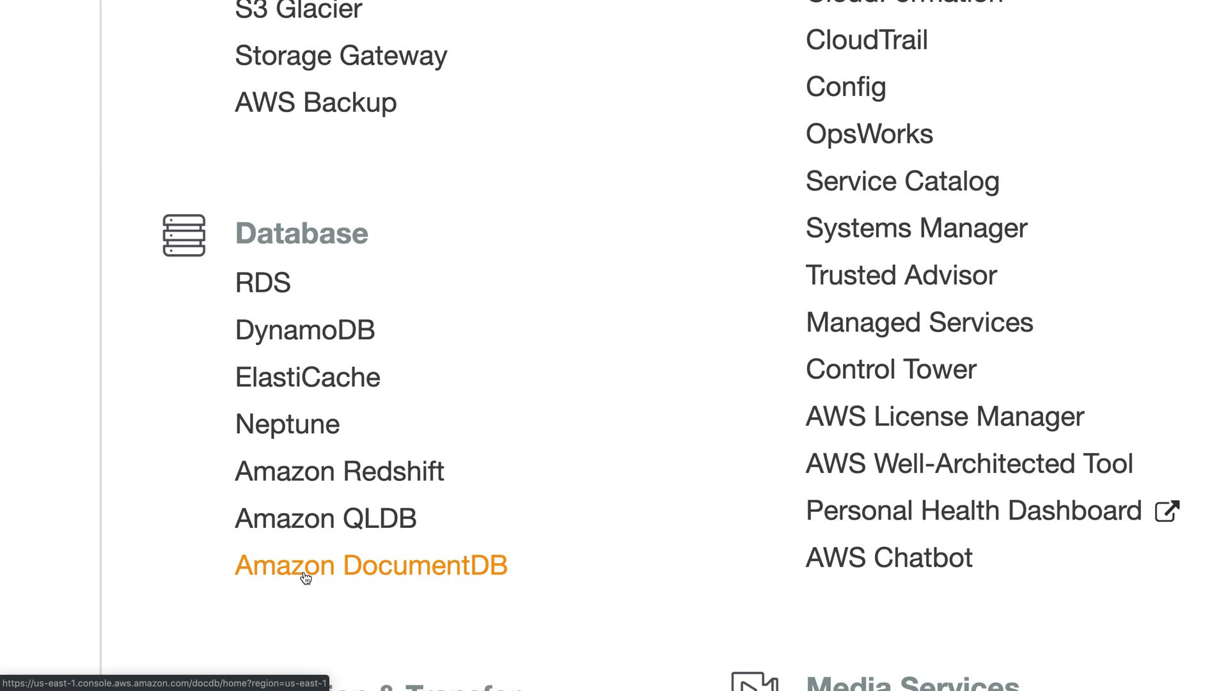Open Trusted Advisor link
The image size is (1228, 691).
[901, 276]
